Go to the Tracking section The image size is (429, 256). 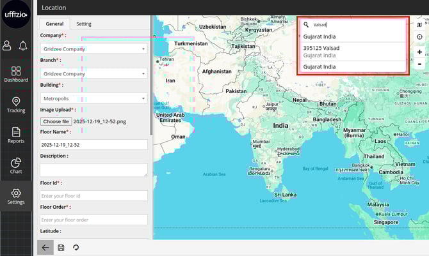pos(16,105)
